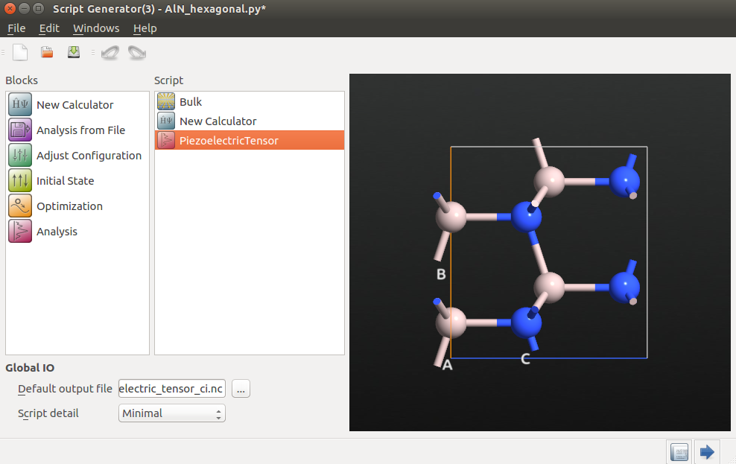Open the Windows menu

pyautogui.click(x=96, y=28)
